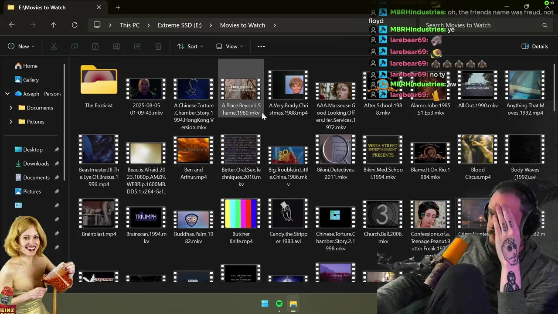Select Butcher Knife.mp4 color bars thumbnail

point(241,213)
